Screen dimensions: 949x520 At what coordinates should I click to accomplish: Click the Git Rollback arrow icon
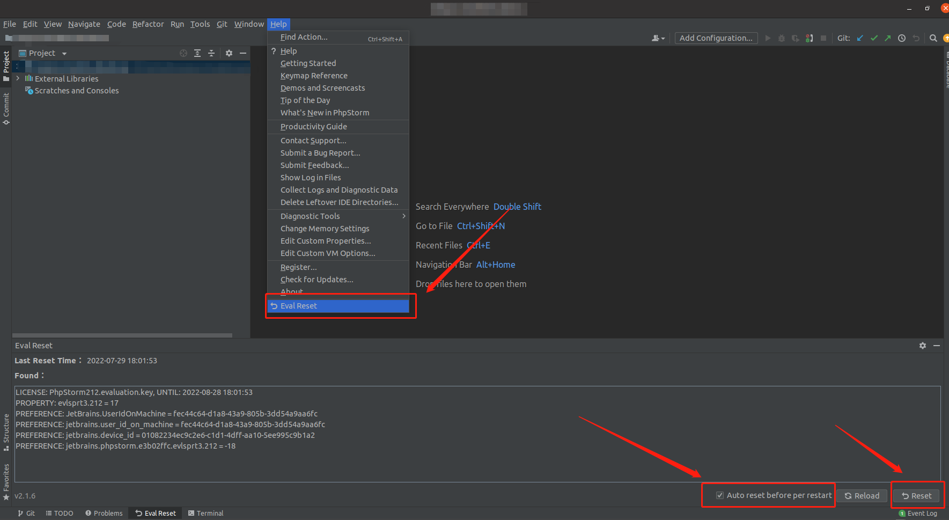coord(916,38)
